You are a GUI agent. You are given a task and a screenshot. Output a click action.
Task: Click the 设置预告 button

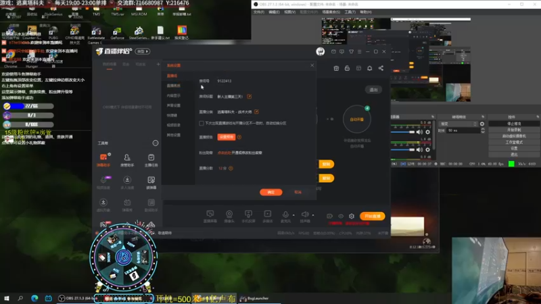pos(227,137)
